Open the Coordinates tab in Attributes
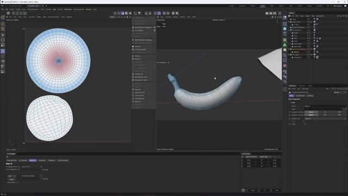348x196 pixels. [x=300, y=96]
